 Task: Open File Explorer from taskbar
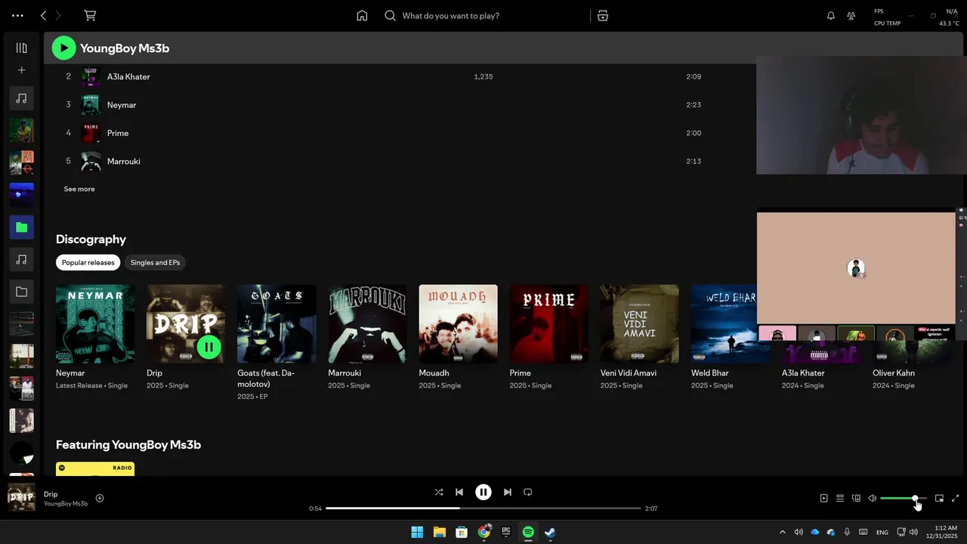(x=440, y=532)
